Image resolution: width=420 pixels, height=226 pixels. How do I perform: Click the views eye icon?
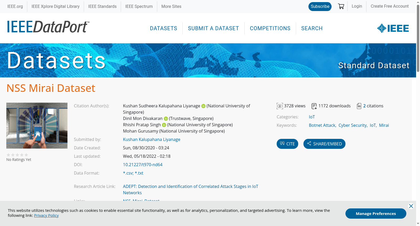pos(280,106)
